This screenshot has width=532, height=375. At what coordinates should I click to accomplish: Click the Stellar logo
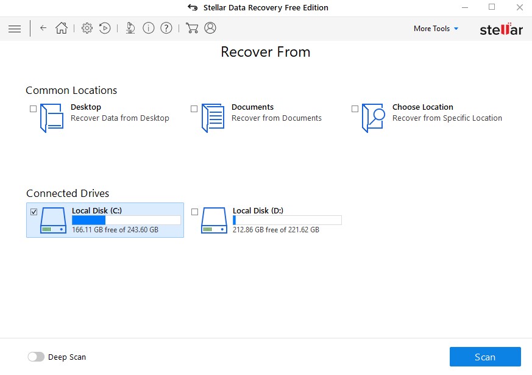click(x=501, y=29)
